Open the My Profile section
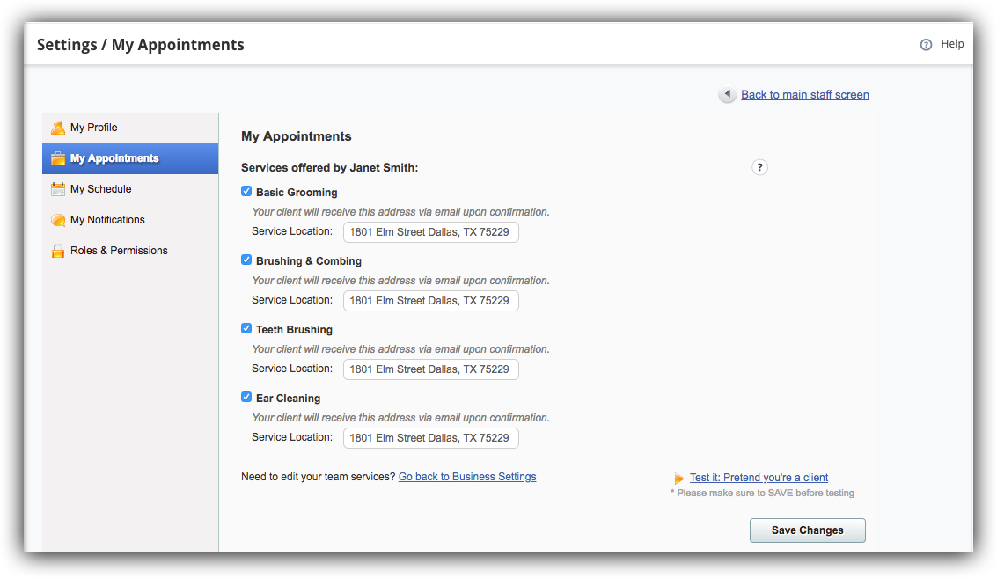 tap(130, 128)
